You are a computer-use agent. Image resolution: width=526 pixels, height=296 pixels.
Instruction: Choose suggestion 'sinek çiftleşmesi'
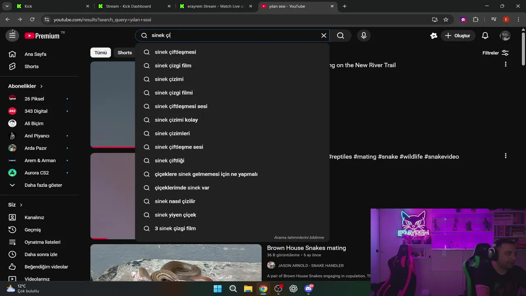tap(232, 52)
